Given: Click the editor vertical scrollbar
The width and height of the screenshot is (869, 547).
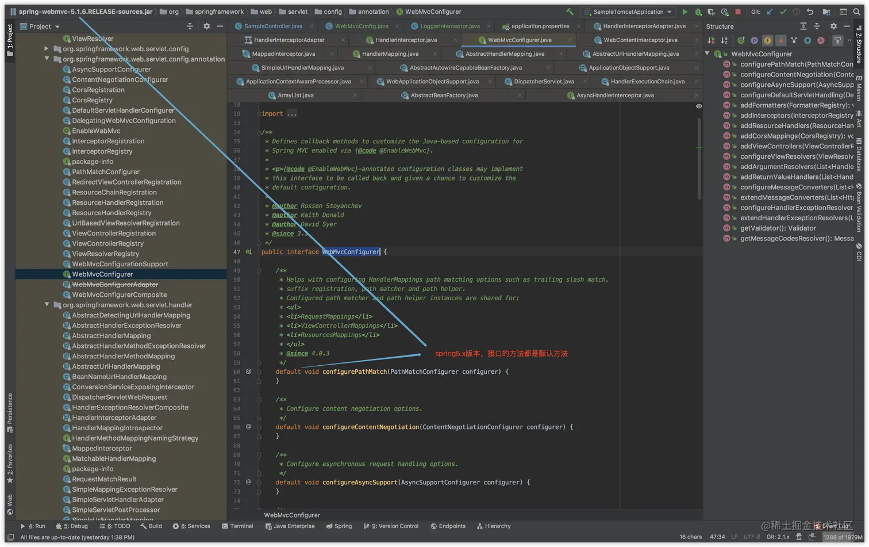Looking at the screenshot, I should [699, 158].
